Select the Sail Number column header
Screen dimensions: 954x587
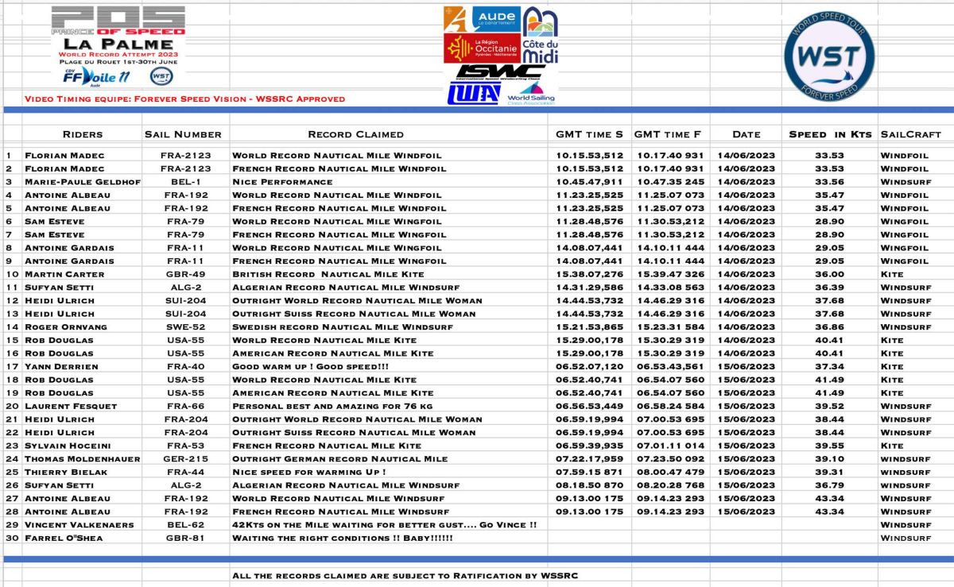(183, 134)
